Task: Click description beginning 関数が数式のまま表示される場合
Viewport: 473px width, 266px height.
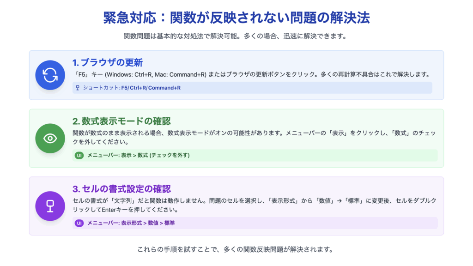Action: [255, 137]
